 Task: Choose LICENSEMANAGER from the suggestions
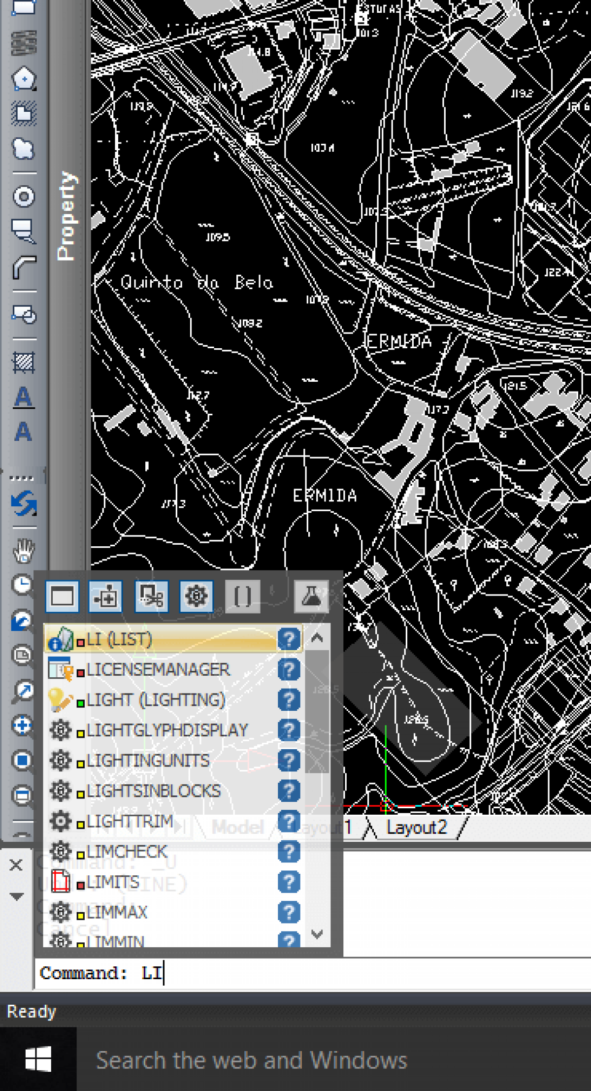(158, 670)
